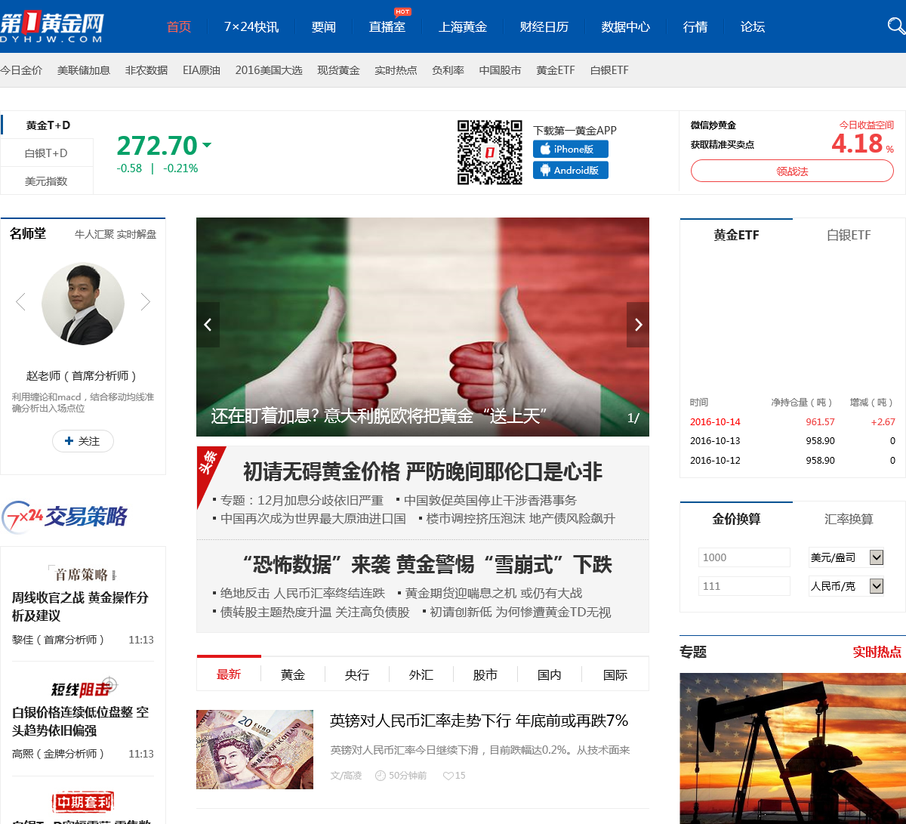
Task: Open 美联储加息 link
Action: [84, 70]
